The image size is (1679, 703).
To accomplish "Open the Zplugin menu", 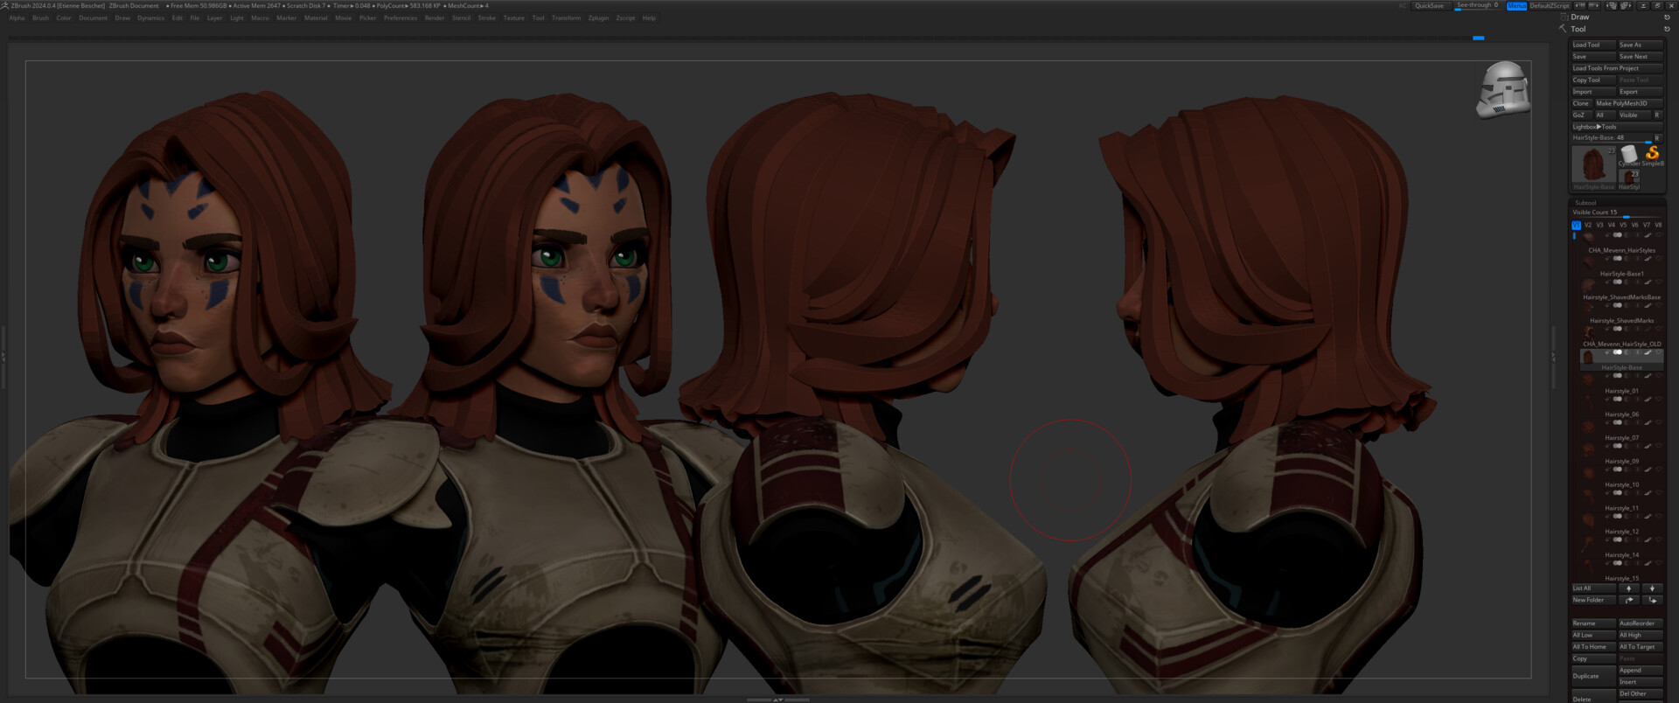I will 598,17.
